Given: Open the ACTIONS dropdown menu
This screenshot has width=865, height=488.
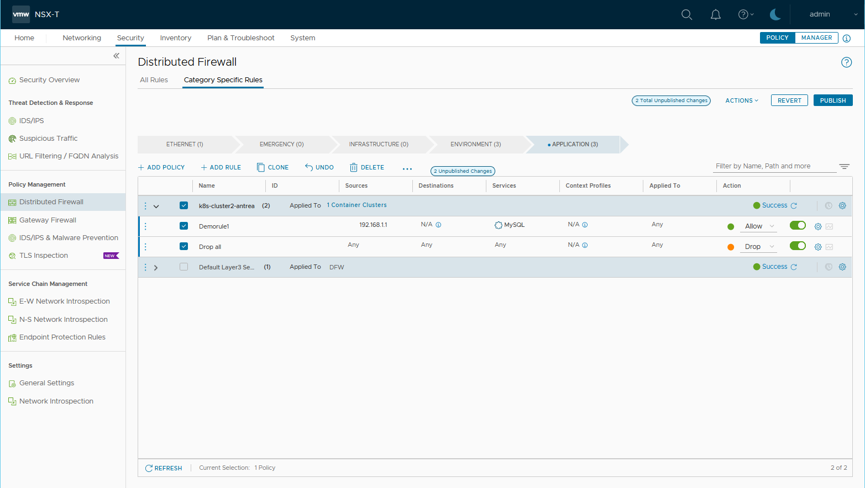Looking at the screenshot, I should click(742, 100).
